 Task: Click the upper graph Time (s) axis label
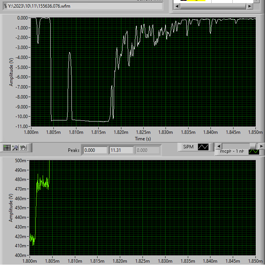(x=142, y=139)
